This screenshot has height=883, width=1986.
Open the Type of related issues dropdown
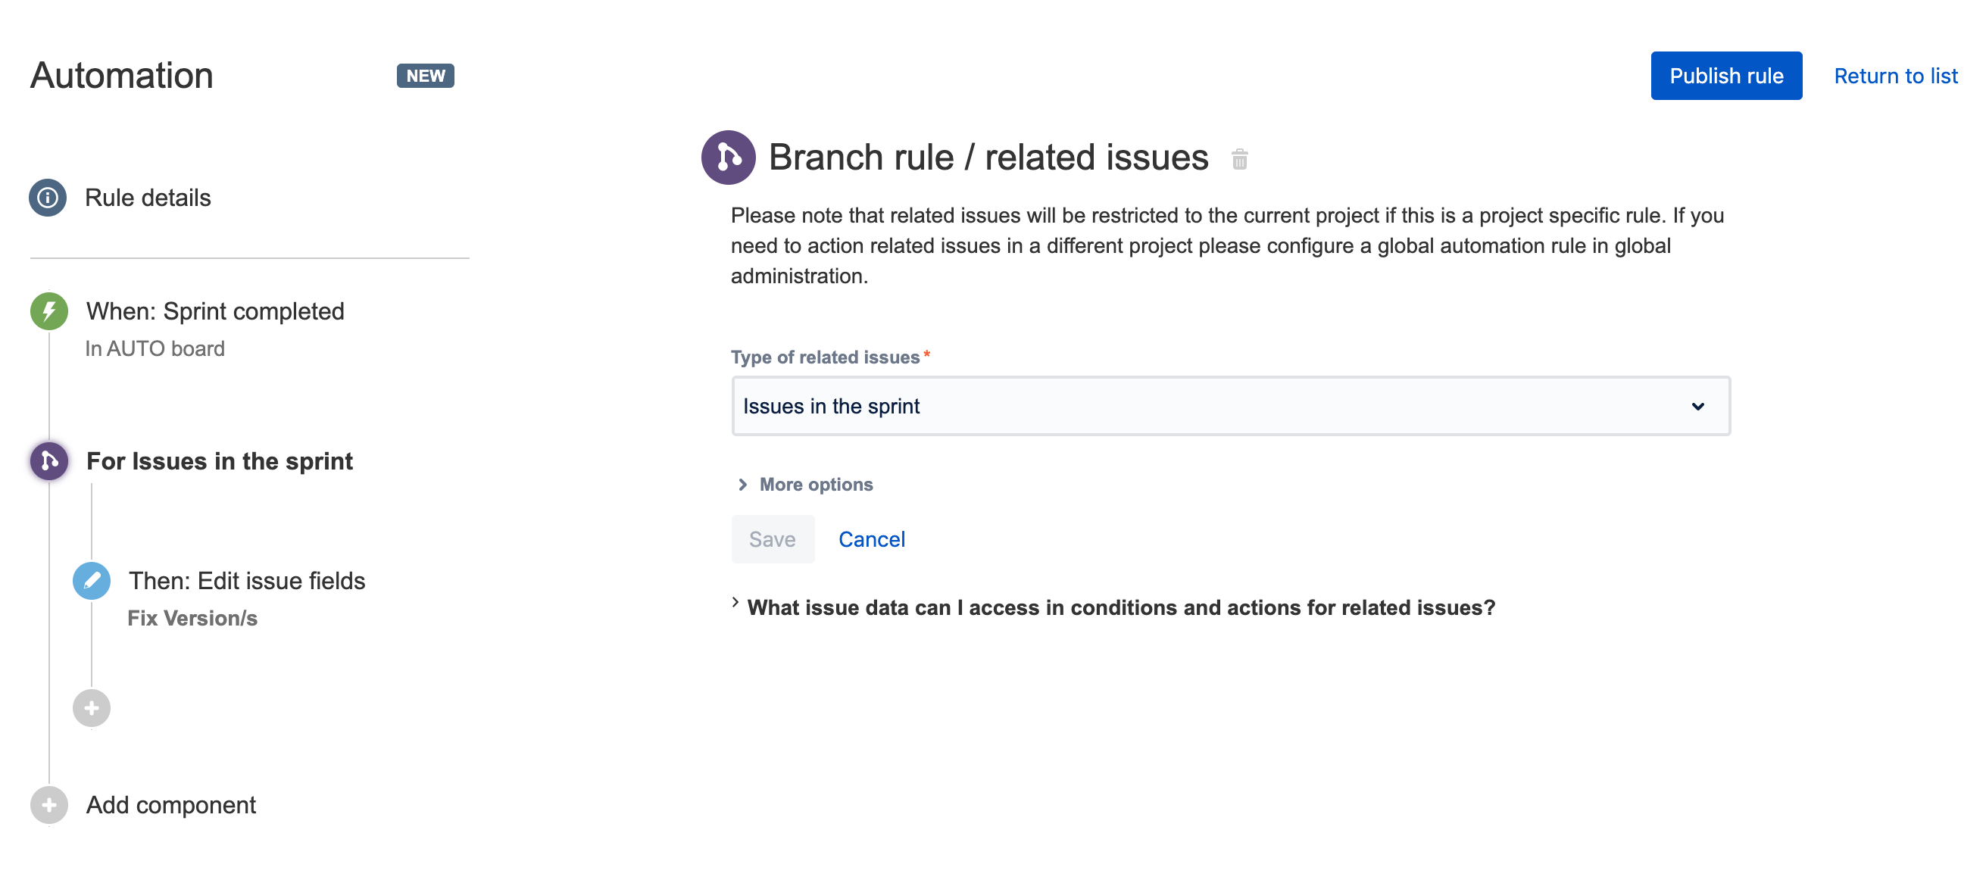click(1229, 406)
